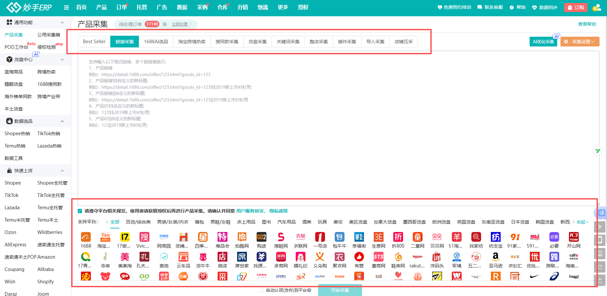Collapse the 货盘中心 sidebar section

[x=62, y=59]
